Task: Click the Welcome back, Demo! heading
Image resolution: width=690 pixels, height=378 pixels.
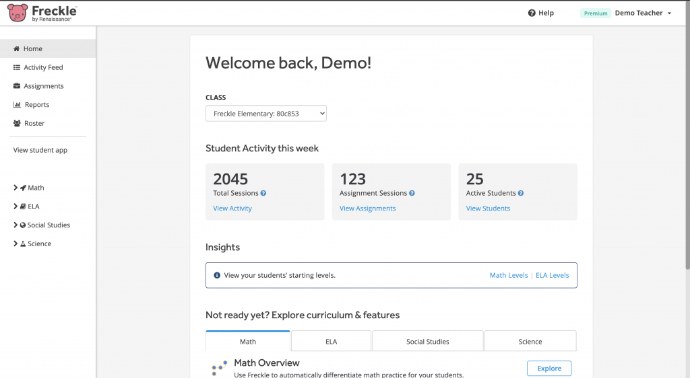Action: pos(288,63)
